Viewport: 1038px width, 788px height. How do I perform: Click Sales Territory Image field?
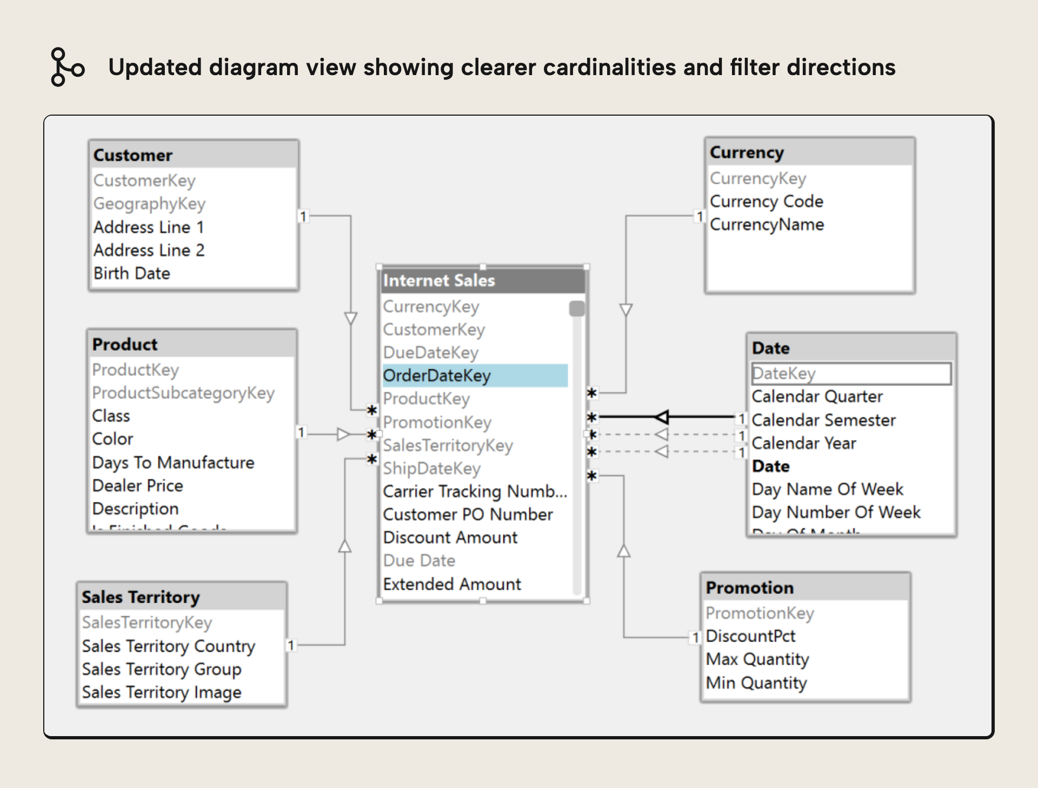pos(162,692)
